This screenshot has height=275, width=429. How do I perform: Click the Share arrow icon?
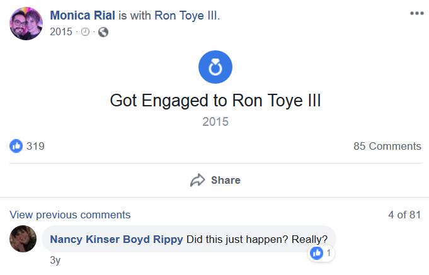(x=198, y=180)
